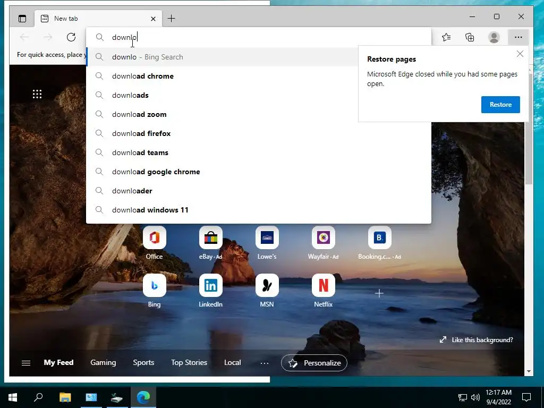This screenshot has height=408, width=544.
Task: Open the disk utility taskbar icon
Action: pyautogui.click(x=117, y=397)
